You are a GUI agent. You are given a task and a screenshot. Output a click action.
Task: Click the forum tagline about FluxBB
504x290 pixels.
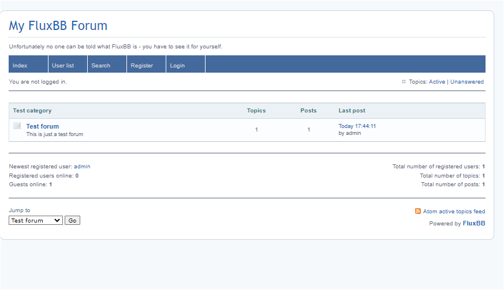[x=115, y=47]
